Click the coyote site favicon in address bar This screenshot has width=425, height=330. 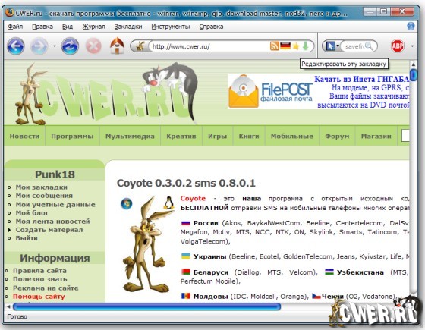140,46
